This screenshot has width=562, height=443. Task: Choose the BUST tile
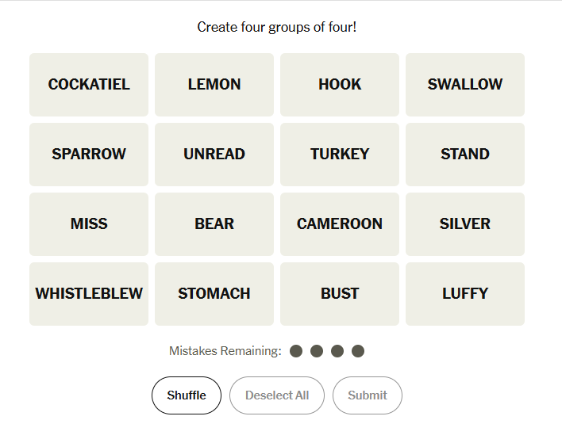tap(340, 294)
